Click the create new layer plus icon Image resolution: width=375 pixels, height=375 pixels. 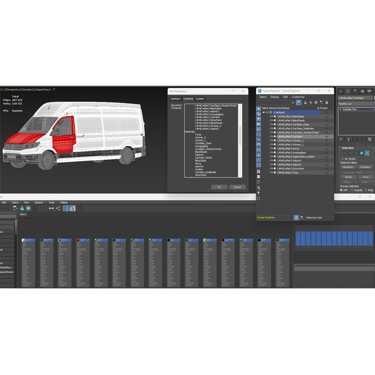coord(311,102)
